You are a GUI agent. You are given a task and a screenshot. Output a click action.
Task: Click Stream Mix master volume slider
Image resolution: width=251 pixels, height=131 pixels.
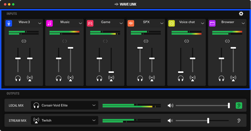[x=203, y=121]
